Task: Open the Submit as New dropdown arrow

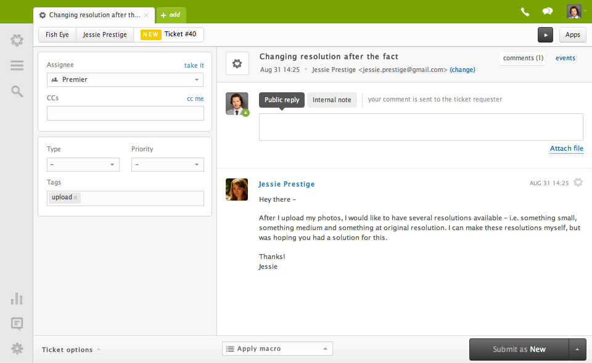Action: pyautogui.click(x=576, y=349)
